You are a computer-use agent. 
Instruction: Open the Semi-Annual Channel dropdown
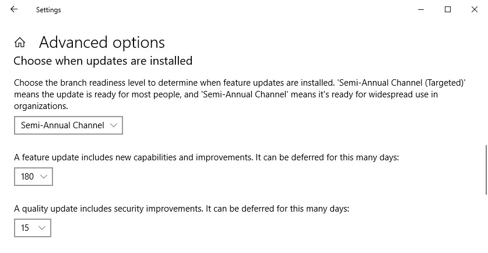click(68, 125)
